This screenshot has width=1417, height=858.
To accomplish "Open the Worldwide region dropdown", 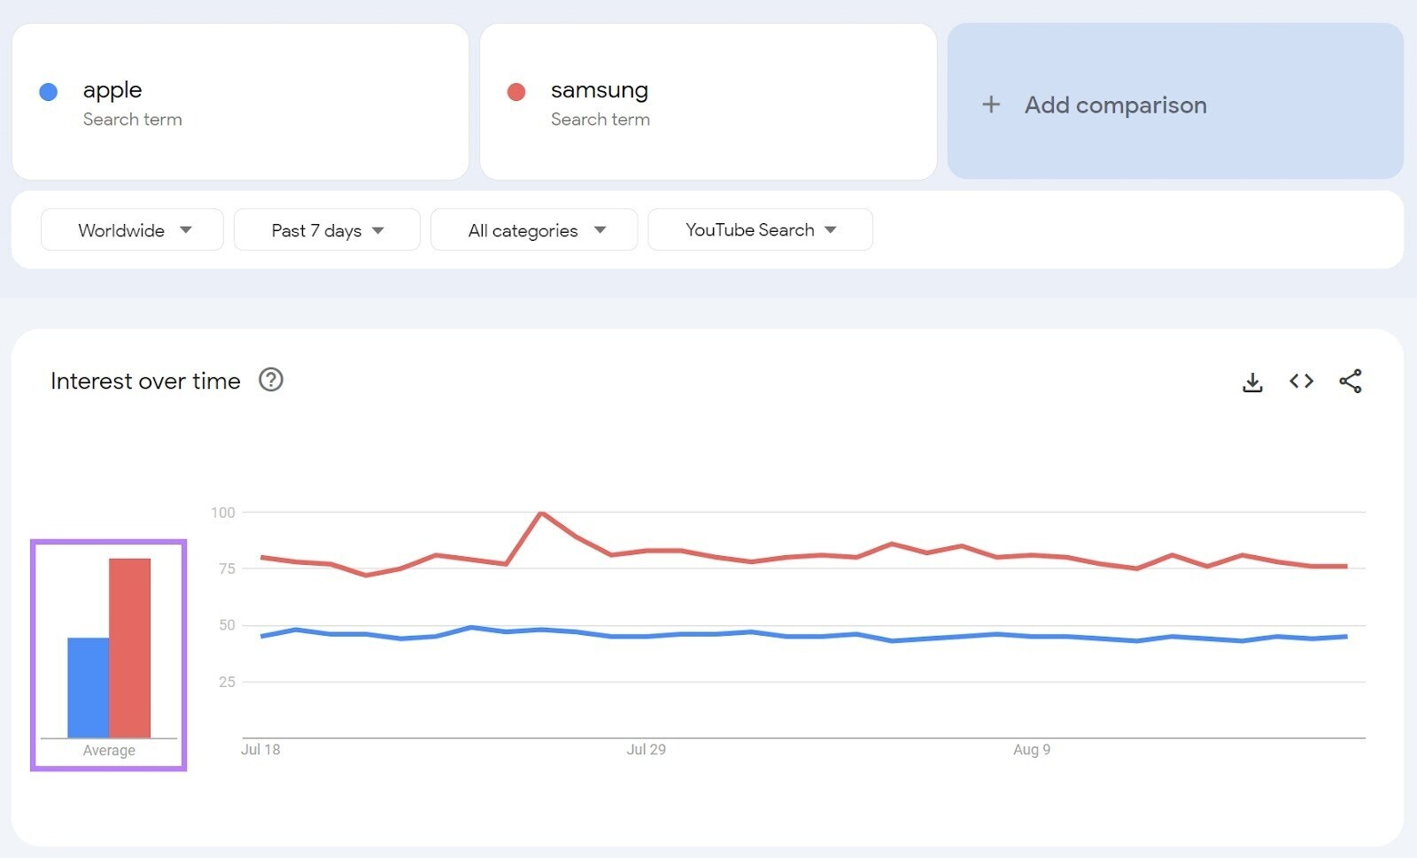I will pos(131,229).
